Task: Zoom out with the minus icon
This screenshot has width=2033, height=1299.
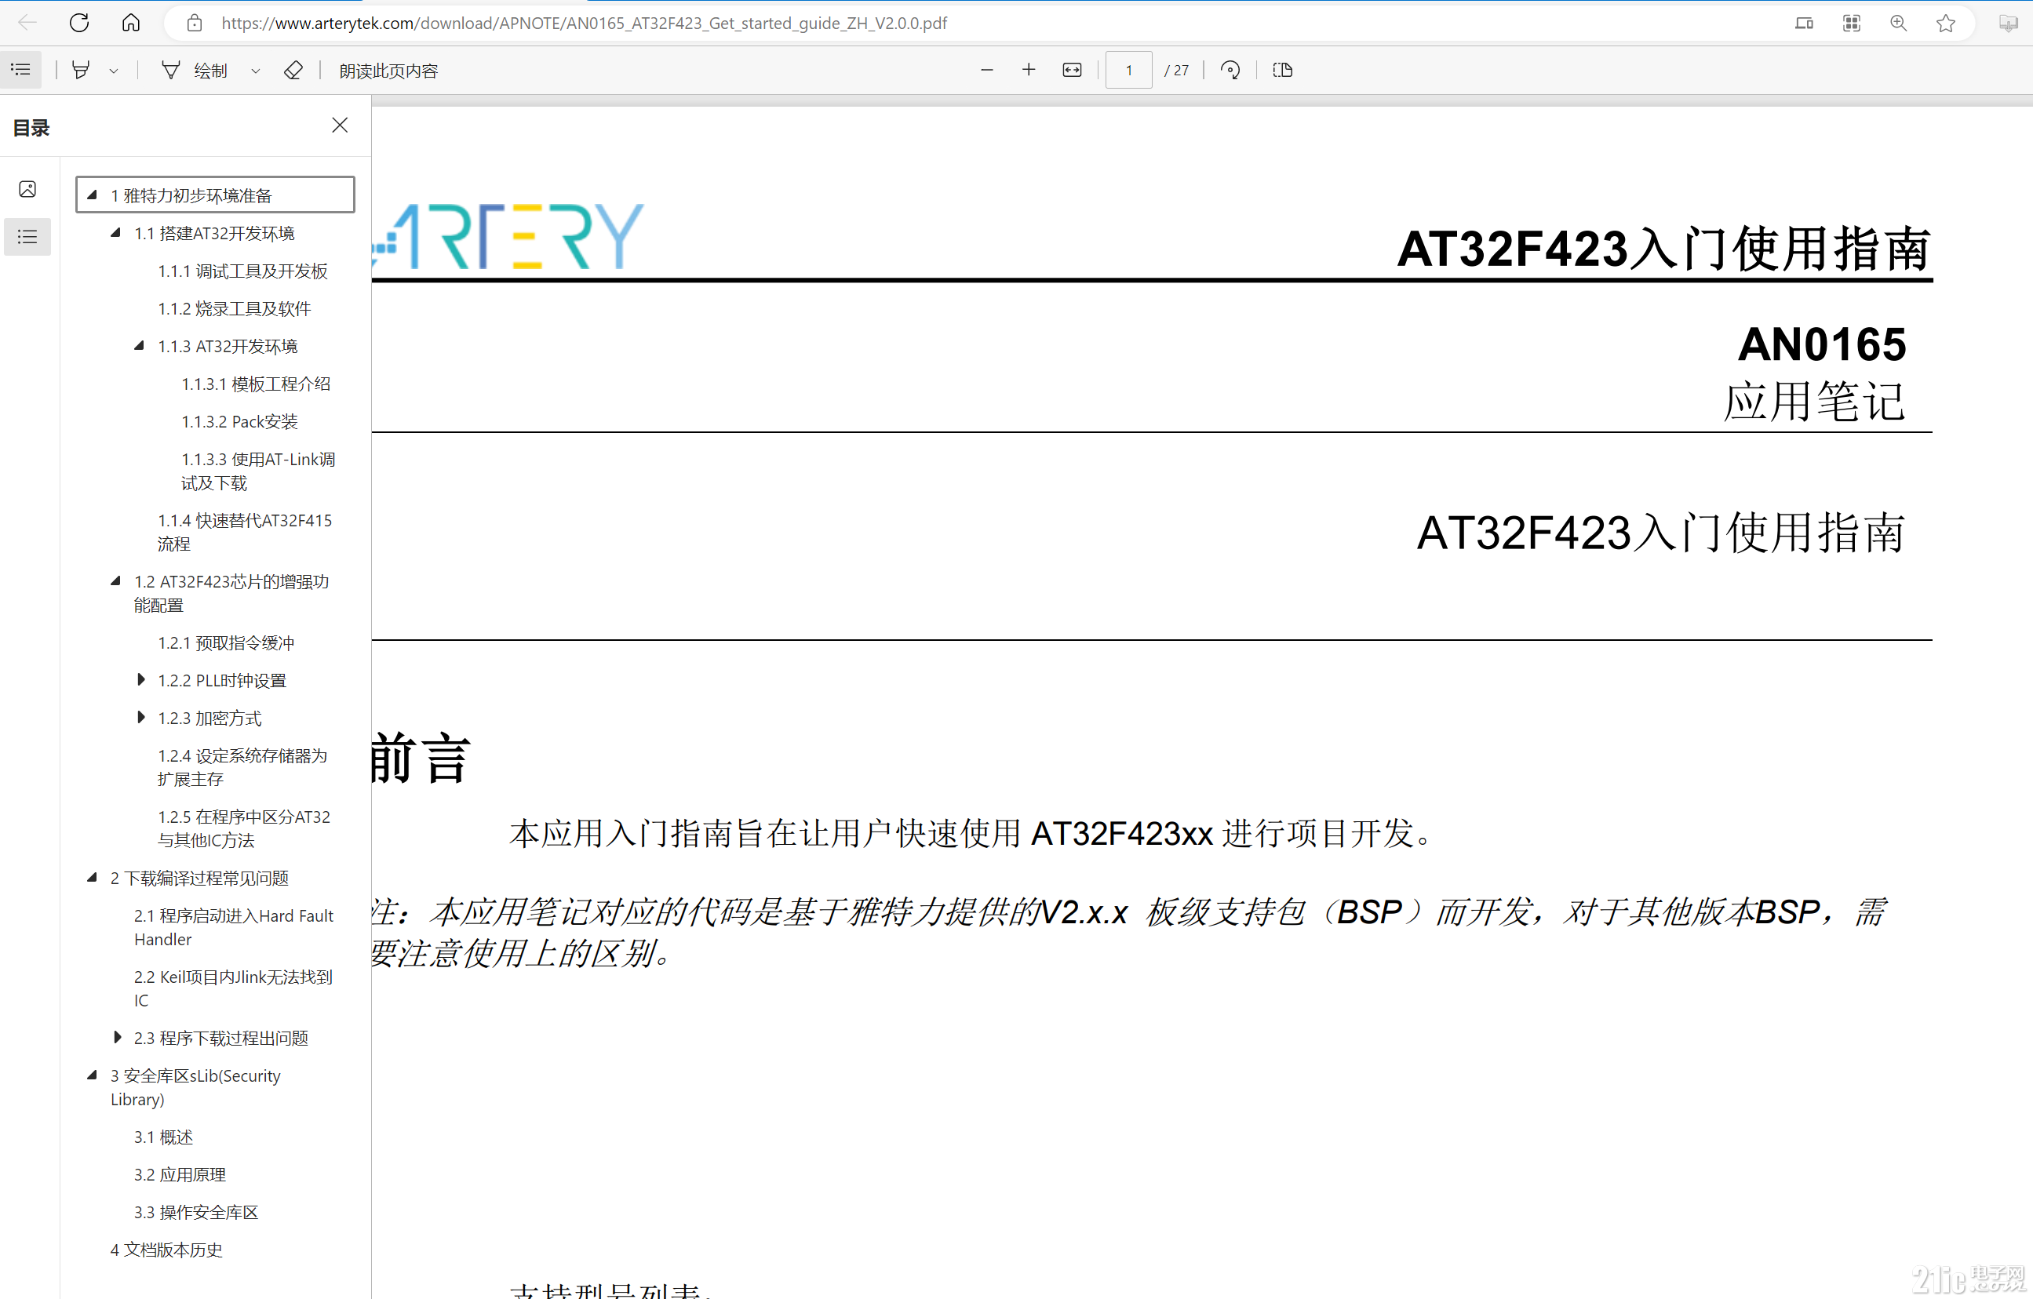Action: tap(986, 70)
